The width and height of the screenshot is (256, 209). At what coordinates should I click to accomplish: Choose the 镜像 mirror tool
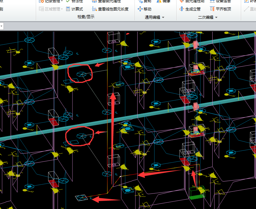163,1
